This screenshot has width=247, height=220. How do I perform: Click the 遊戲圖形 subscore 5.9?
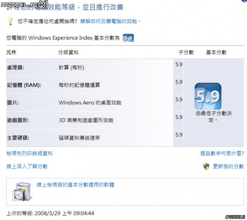click(x=179, y=117)
